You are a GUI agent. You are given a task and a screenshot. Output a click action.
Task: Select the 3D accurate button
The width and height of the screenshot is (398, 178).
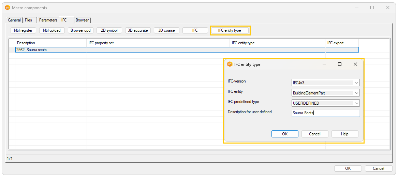[x=138, y=30]
